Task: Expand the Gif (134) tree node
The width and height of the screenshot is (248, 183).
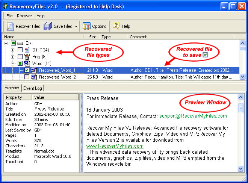Action: (12, 50)
